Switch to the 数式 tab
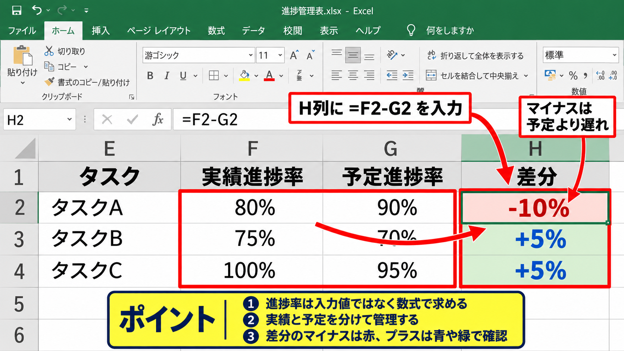The width and height of the screenshot is (624, 351). coord(216,30)
